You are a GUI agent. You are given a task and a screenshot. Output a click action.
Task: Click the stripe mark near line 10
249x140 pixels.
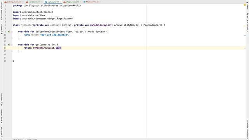point(245,36)
